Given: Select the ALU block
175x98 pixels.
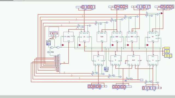Looking at the screenshot, I should (x=133, y=60).
